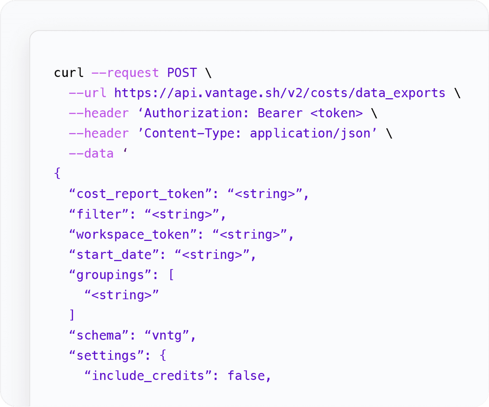The height and width of the screenshot is (407, 489).
Task: Click the groupings key
Action: (x=110, y=275)
